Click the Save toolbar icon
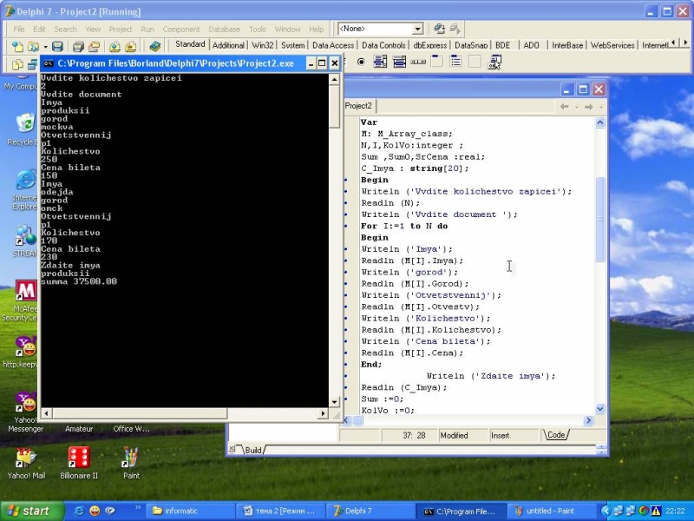This screenshot has width=694, height=521. click(x=57, y=46)
